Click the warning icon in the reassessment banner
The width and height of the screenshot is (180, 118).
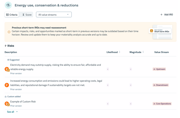pyautogui.click(x=9, y=32)
